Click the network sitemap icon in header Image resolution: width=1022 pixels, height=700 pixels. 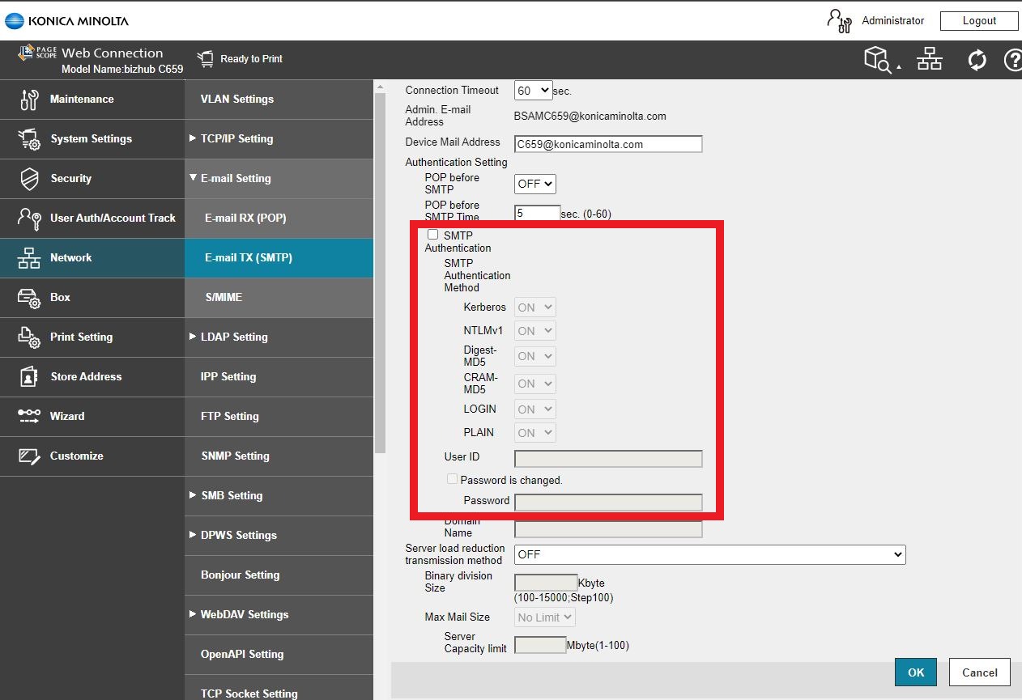click(x=929, y=59)
